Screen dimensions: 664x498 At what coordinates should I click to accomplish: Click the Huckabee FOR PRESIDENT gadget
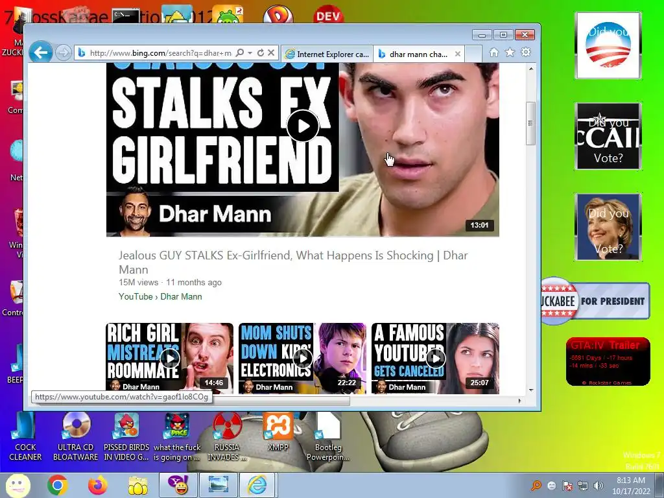[x=595, y=301]
